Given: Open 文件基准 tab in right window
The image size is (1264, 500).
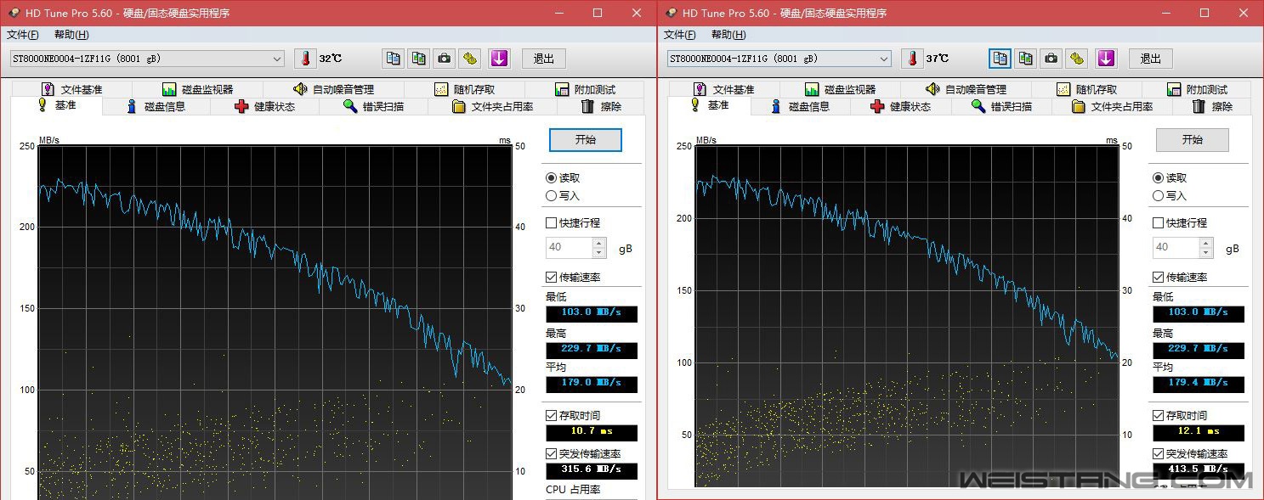Looking at the screenshot, I should [723, 89].
